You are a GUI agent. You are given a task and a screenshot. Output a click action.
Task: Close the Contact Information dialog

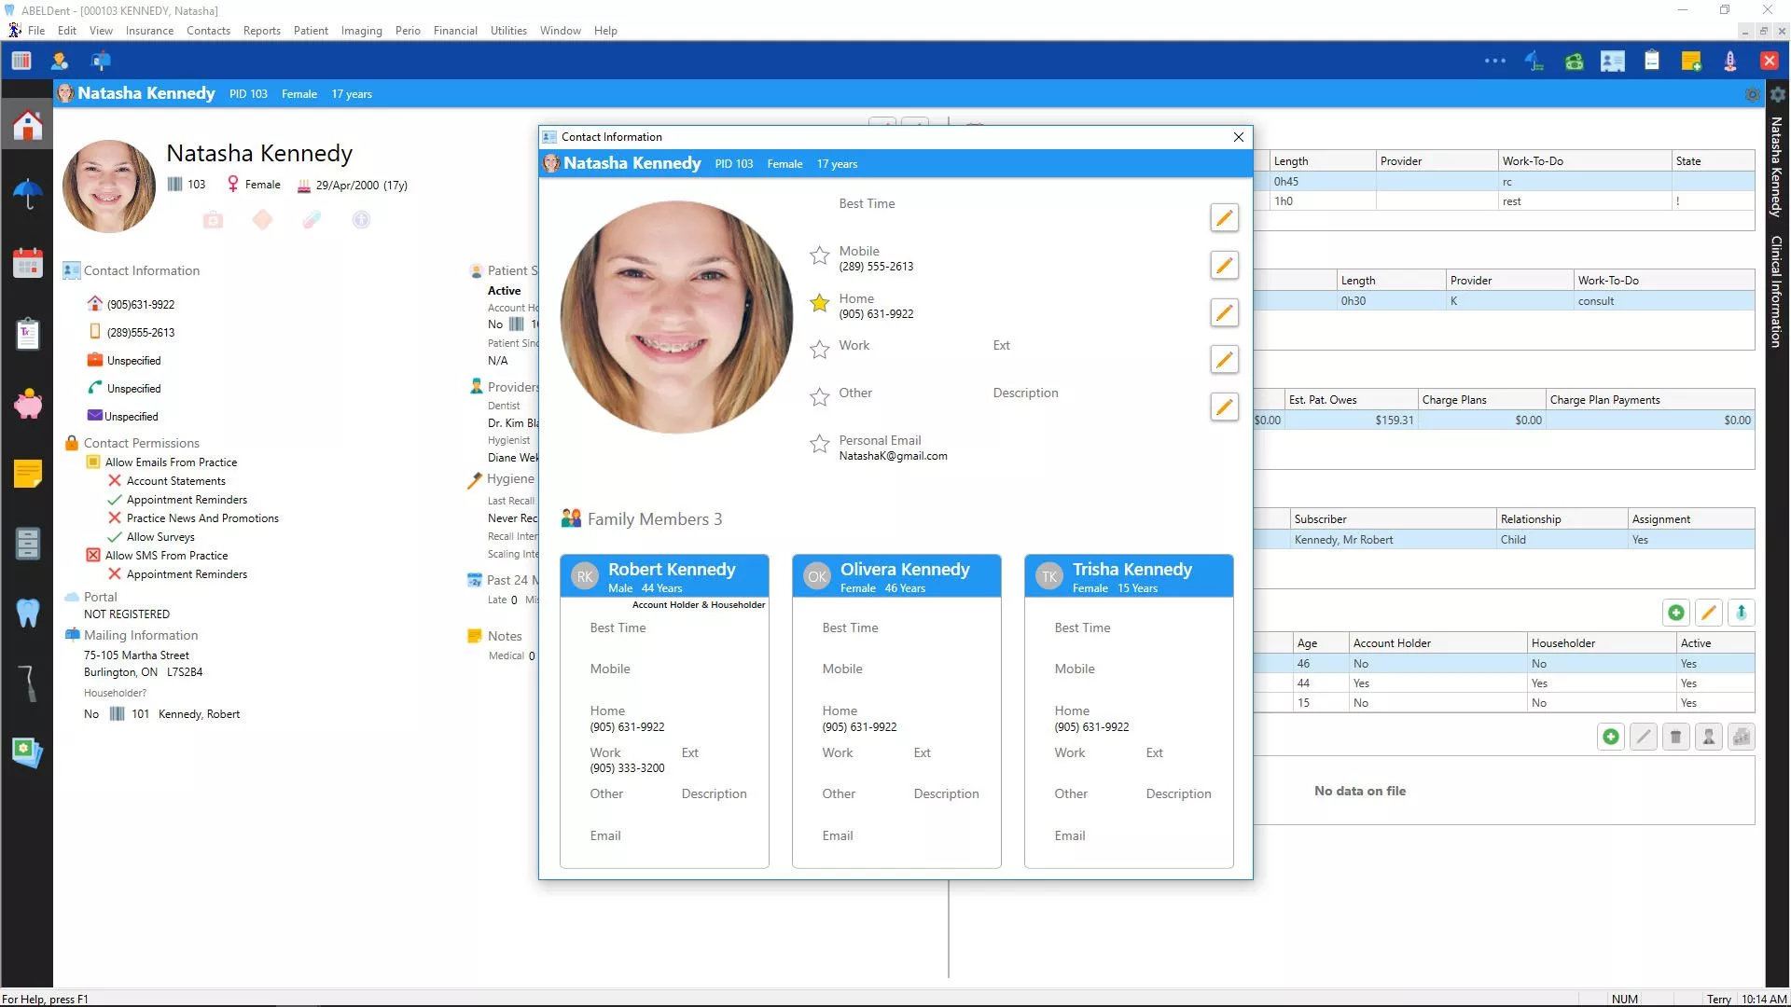click(1238, 137)
